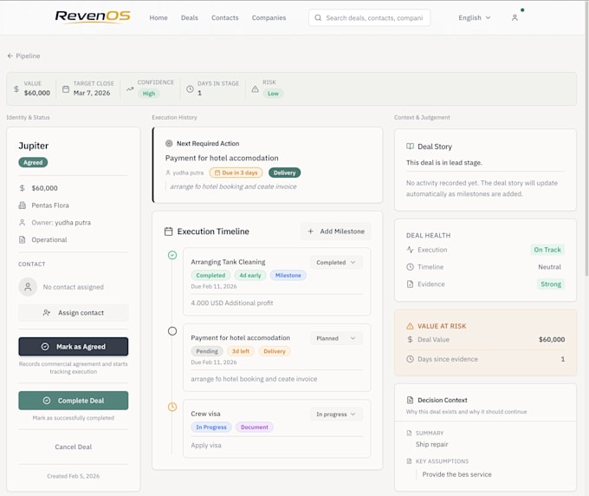Click the clock icon beside Days since evidence

410,359
